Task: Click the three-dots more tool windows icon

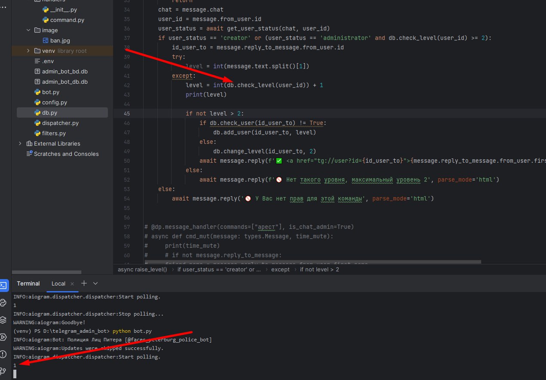Action: click(3, 7)
